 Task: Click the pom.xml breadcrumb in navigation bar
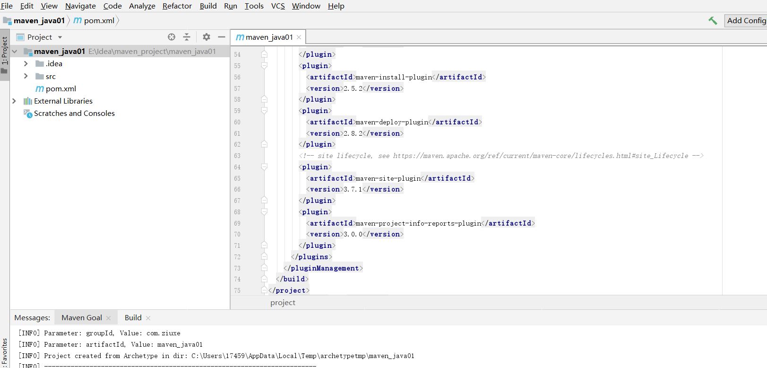[94, 20]
